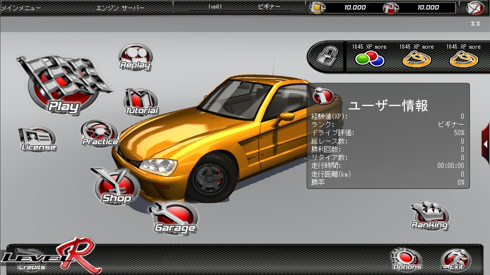Click the 経験値(XP) row label
490x275 pixels.
pos(329,116)
